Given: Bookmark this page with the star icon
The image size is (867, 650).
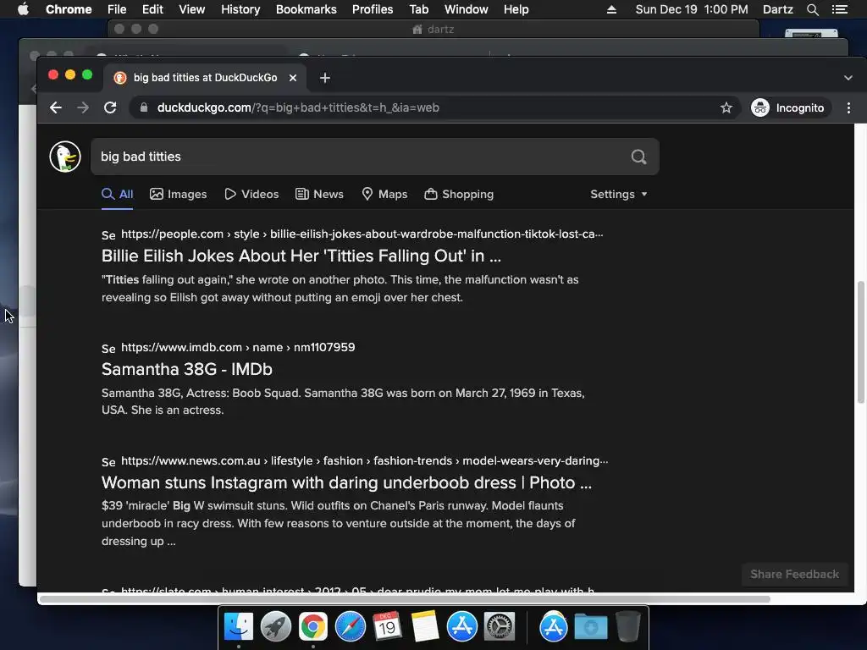Looking at the screenshot, I should coord(726,107).
